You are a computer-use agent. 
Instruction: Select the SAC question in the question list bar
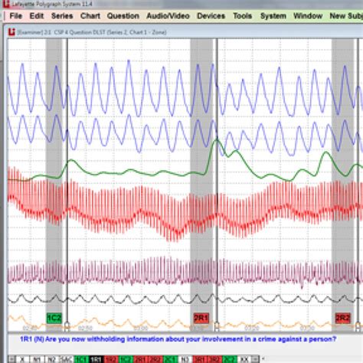67,359
